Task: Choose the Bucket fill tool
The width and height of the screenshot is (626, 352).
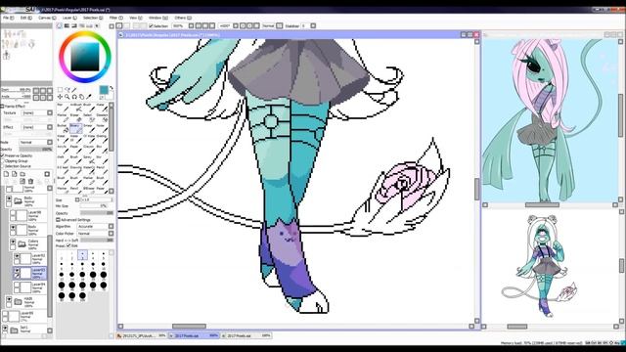Action: point(63,128)
